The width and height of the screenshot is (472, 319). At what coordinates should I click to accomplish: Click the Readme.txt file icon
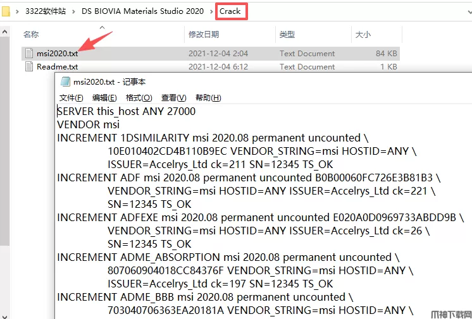point(29,66)
